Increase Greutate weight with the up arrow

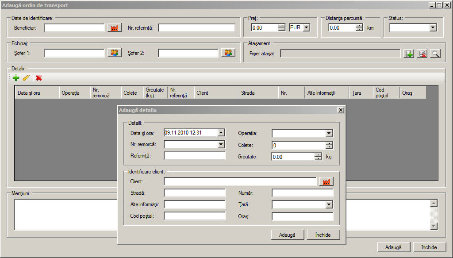click(x=318, y=155)
